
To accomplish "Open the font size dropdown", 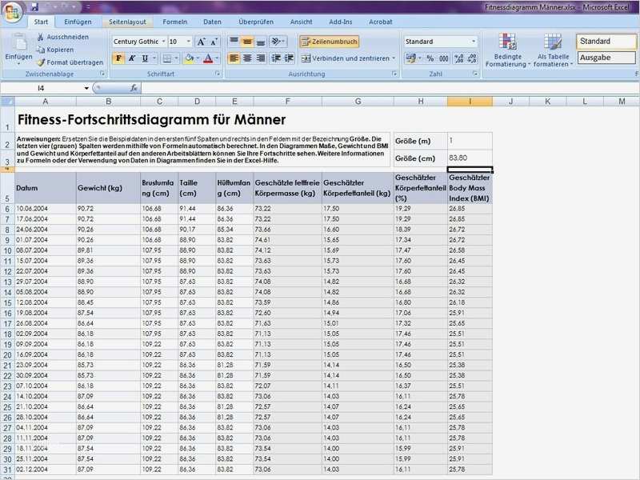I will point(189,41).
